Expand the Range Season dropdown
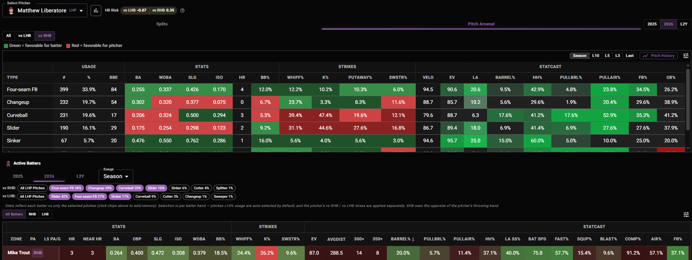 click(116, 176)
